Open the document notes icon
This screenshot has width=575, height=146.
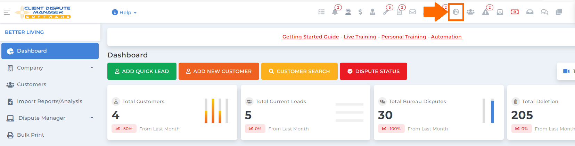pos(400,12)
